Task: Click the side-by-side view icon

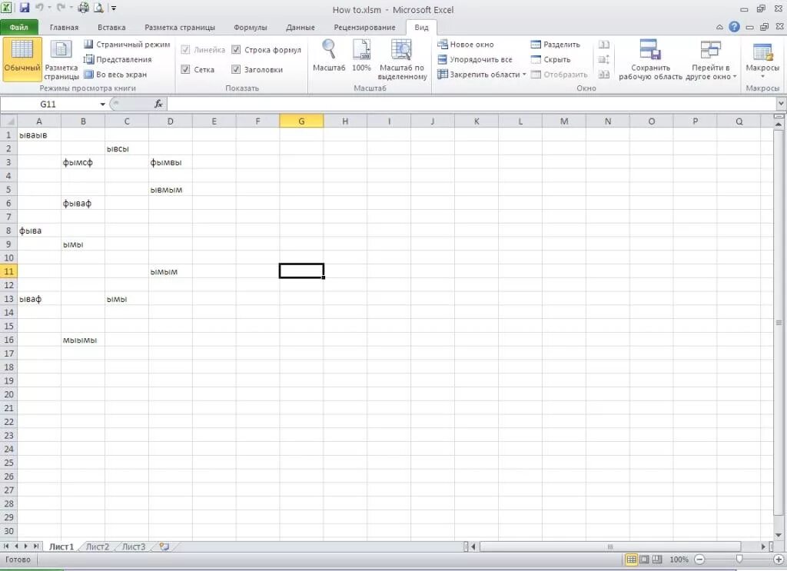Action: click(604, 44)
